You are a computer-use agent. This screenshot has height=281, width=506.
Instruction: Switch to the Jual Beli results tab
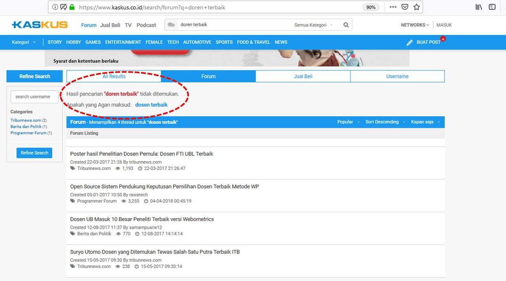tap(303, 76)
